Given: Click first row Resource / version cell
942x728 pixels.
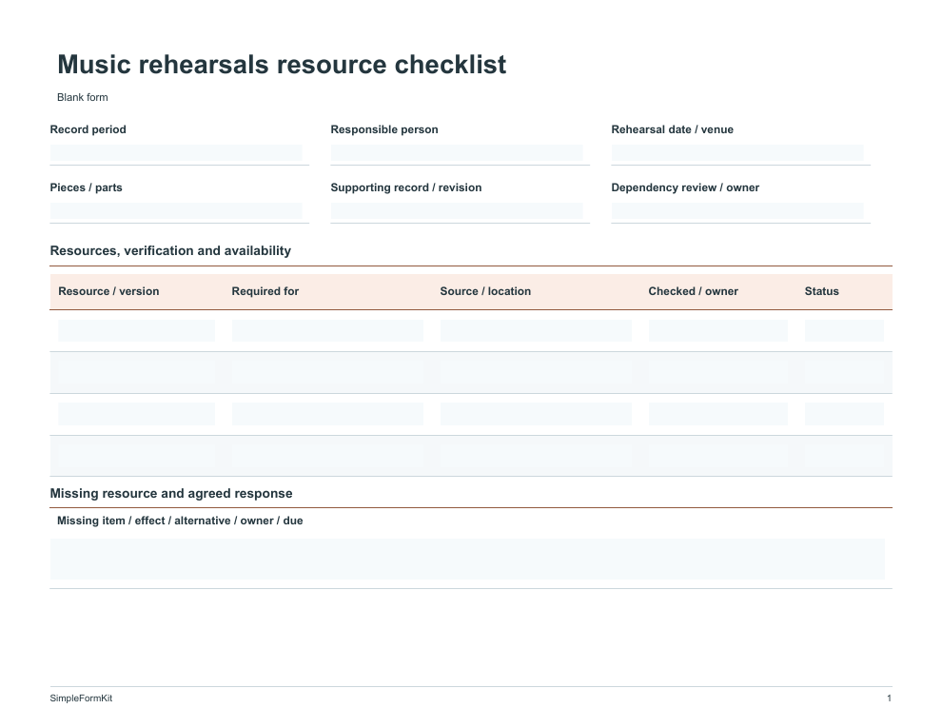Looking at the screenshot, I should (136, 330).
